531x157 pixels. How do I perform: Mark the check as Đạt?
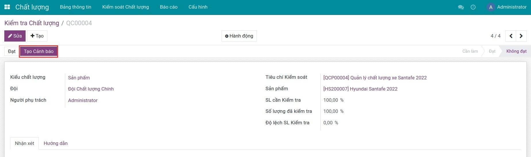point(12,51)
